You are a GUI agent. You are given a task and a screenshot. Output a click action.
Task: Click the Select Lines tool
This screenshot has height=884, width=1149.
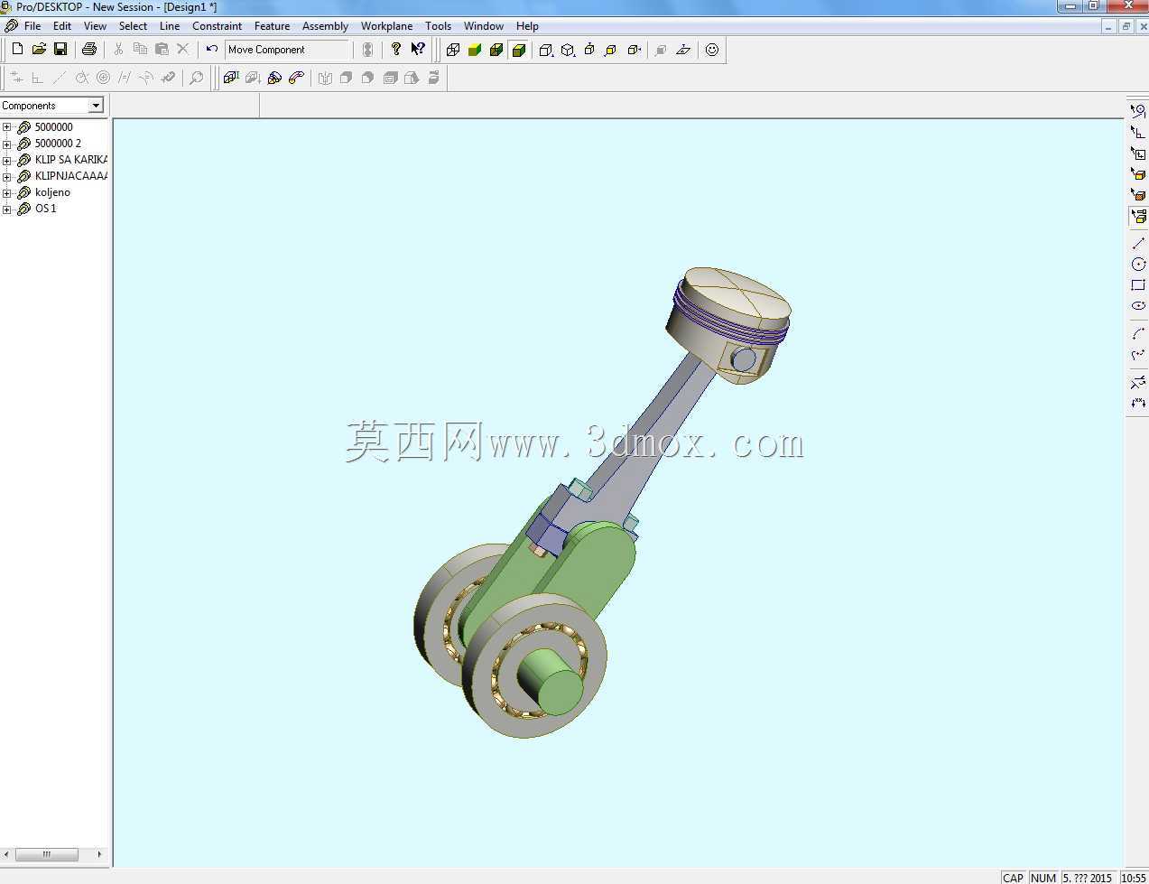pyautogui.click(x=1138, y=111)
